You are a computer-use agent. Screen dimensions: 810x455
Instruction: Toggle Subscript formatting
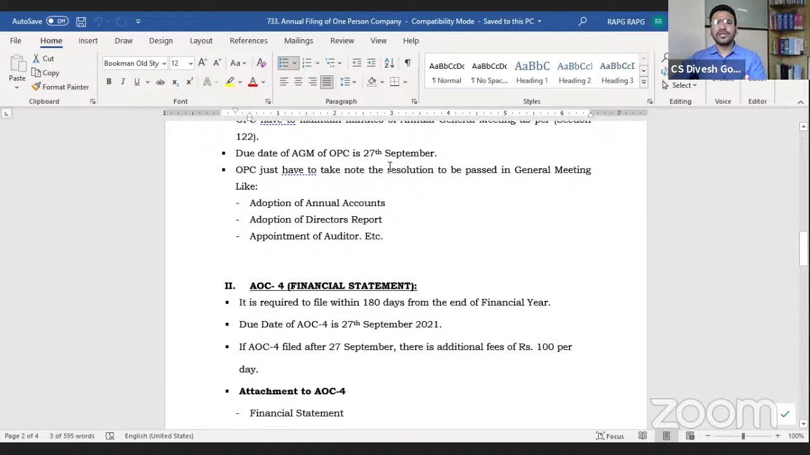(175, 82)
